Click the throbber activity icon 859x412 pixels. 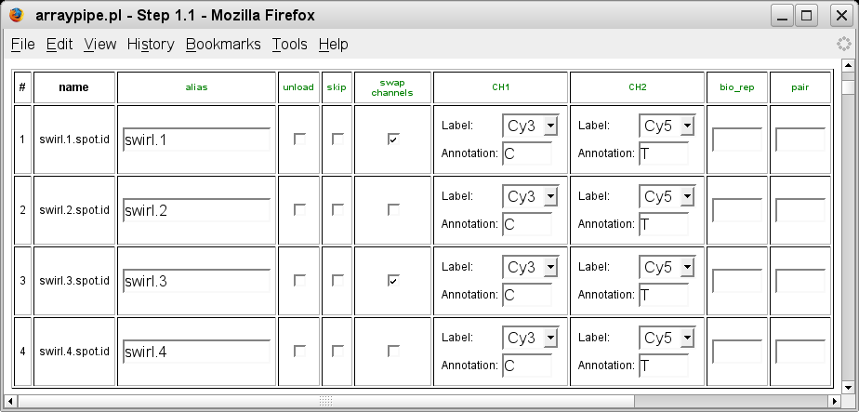pos(844,44)
